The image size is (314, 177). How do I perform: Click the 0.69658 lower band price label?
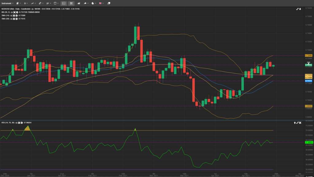(308, 106)
